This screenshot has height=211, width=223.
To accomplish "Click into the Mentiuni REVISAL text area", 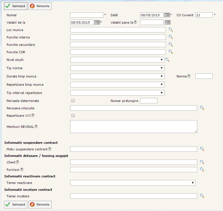I will 133,126.
